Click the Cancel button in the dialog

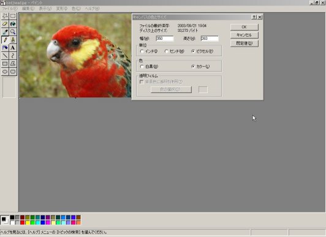(245, 35)
